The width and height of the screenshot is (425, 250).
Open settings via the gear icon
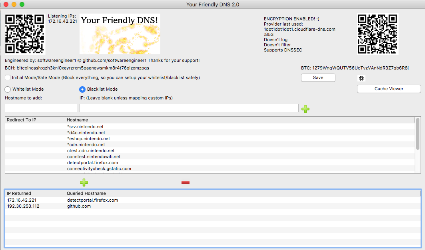[361, 78]
